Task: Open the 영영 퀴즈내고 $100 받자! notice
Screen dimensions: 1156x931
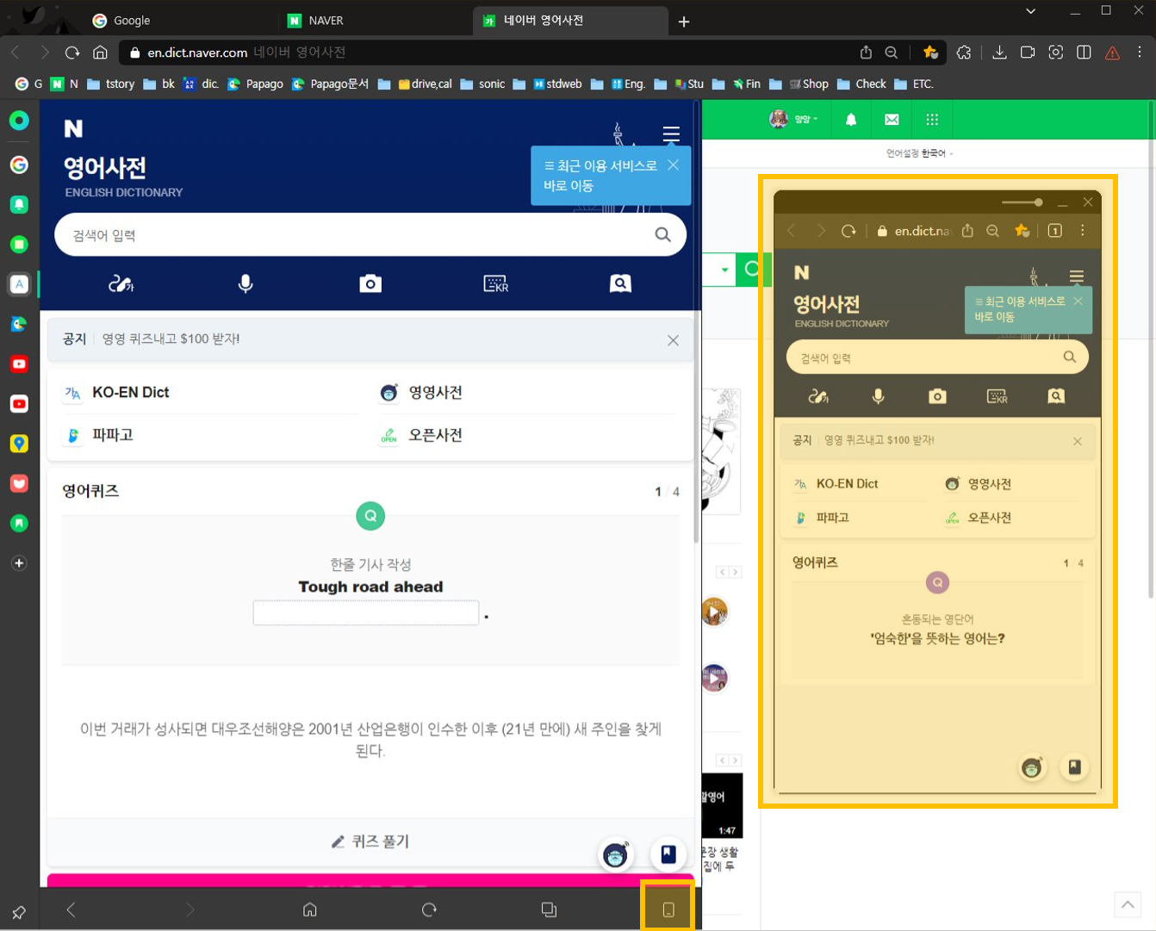Action: coord(171,339)
